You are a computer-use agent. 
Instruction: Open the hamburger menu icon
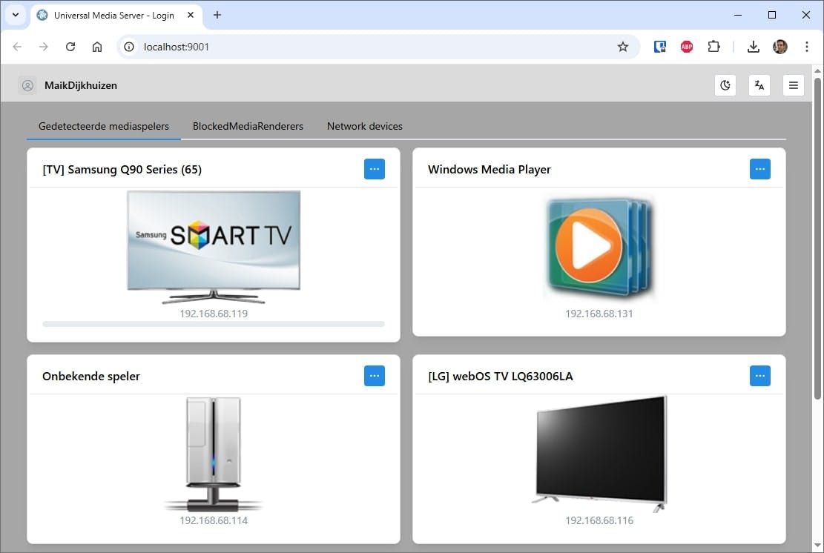click(794, 85)
